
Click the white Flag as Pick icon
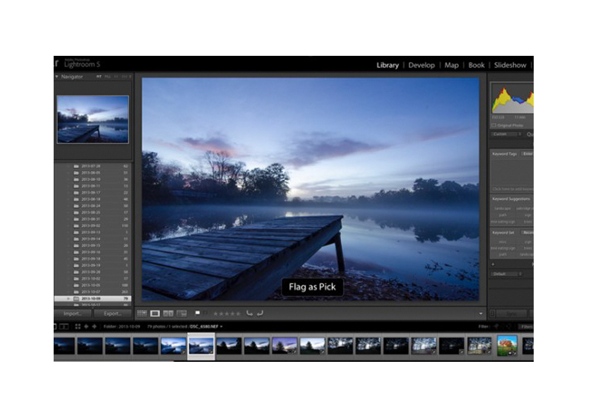(x=198, y=312)
